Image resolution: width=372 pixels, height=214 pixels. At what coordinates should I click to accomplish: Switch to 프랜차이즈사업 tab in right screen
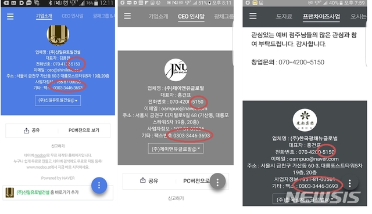[321, 16]
